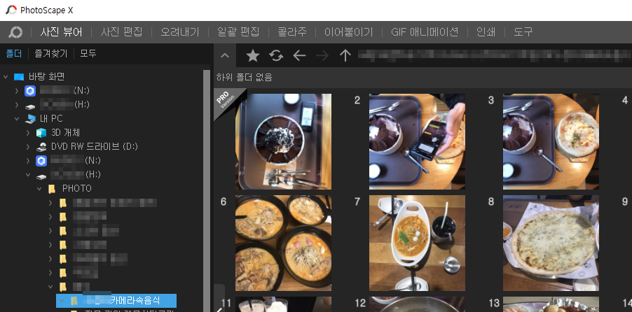
Task: Collapse the PHOTO folder node
Action: tap(39, 188)
